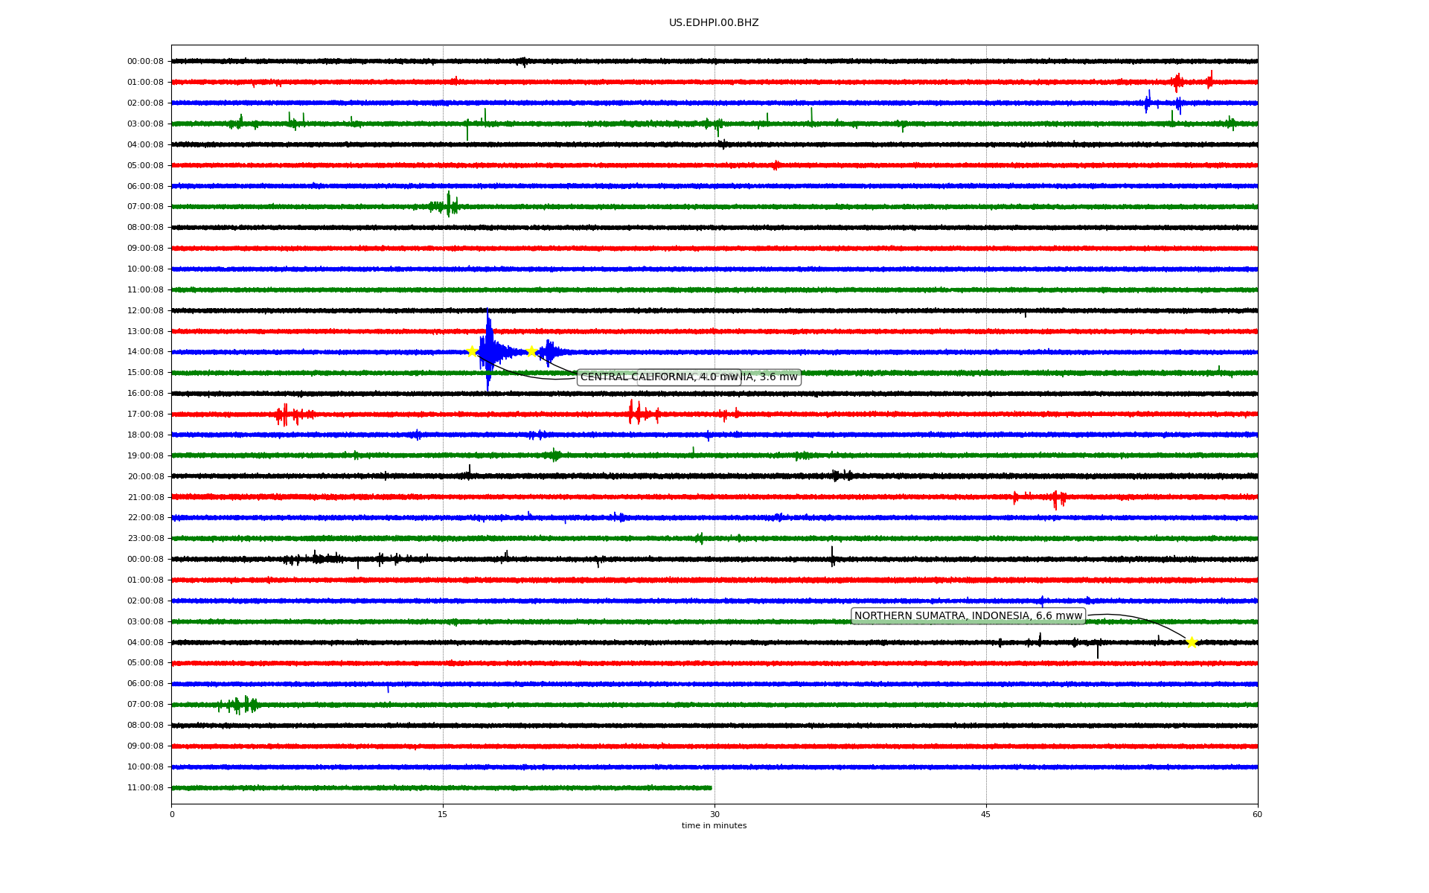Click the 30 tick on the minutes axis

(714, 814)
